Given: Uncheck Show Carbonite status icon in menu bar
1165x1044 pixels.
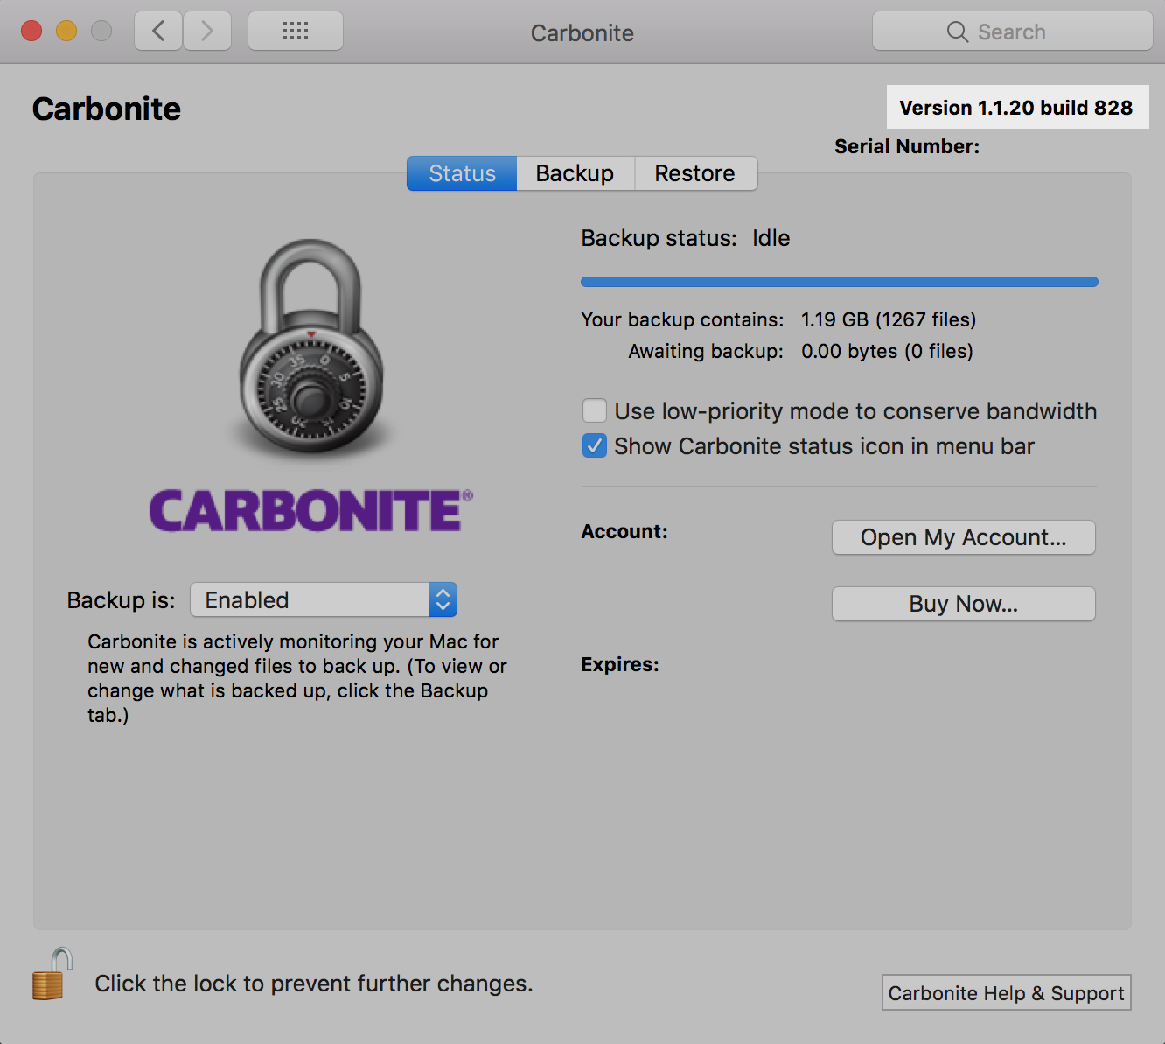Looking at the screenshot, I should (595, 446).
